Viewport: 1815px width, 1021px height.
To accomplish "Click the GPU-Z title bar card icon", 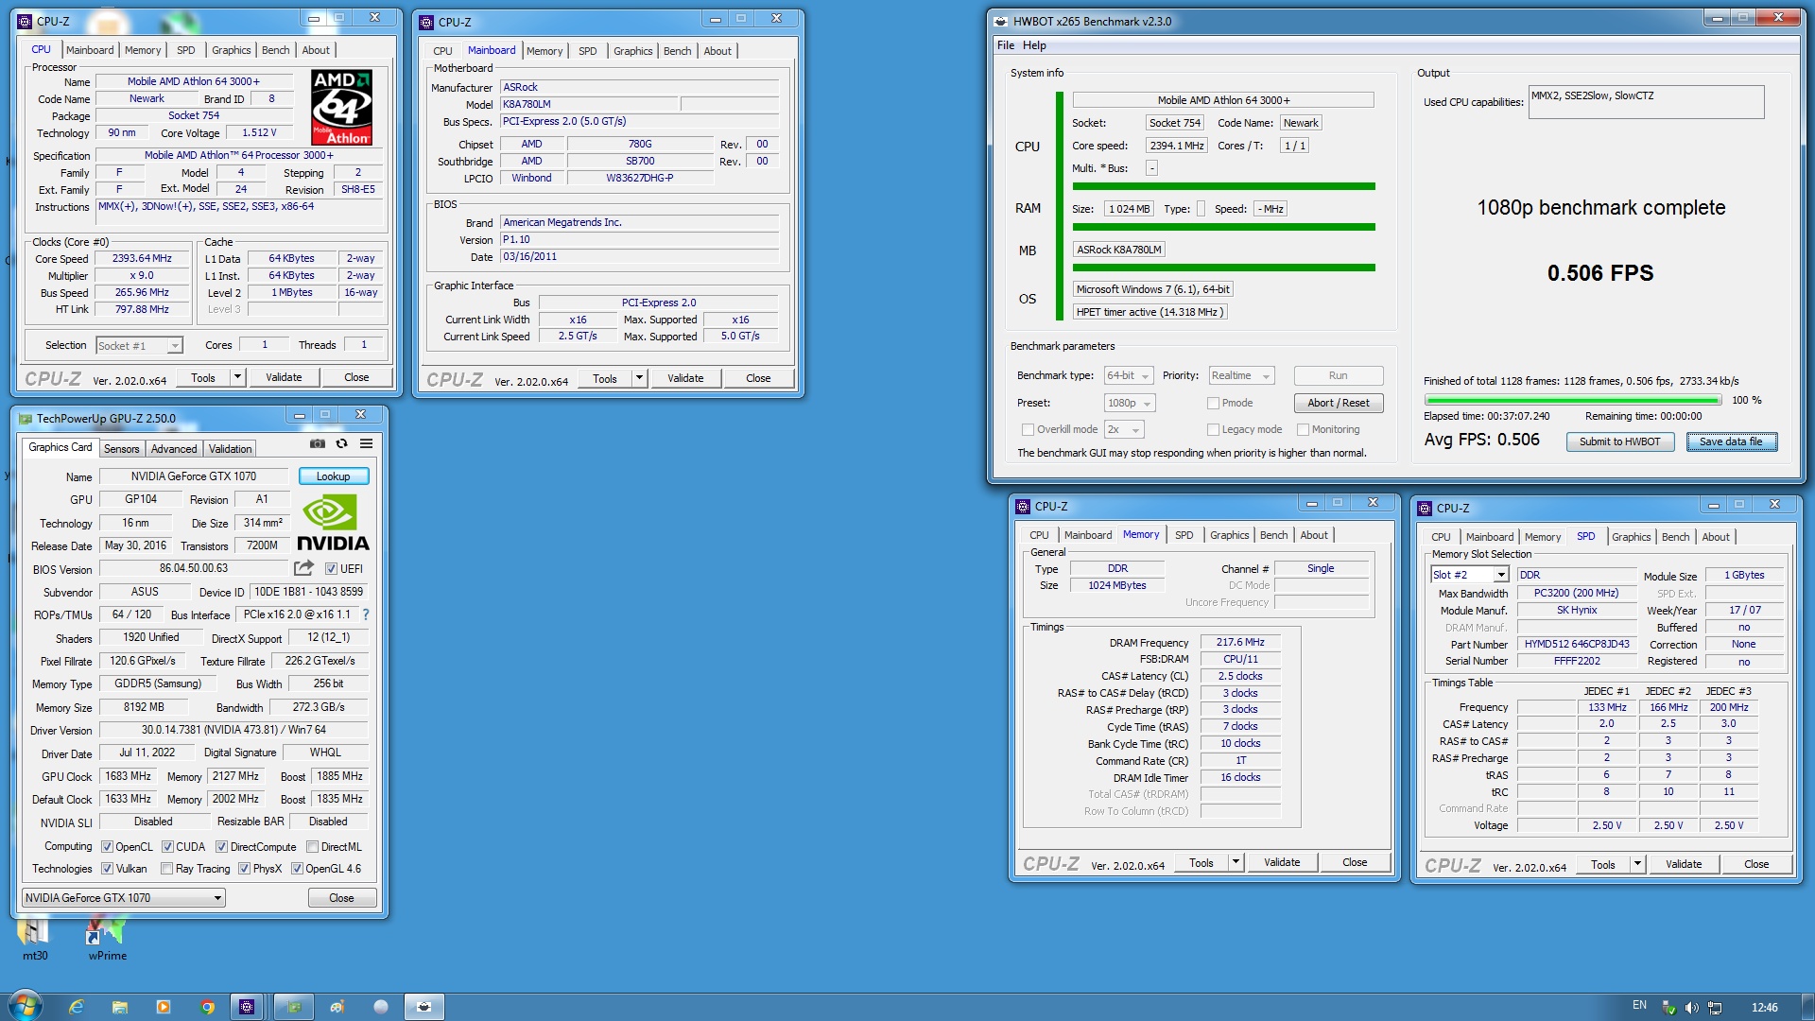I will tap(26, 418).
